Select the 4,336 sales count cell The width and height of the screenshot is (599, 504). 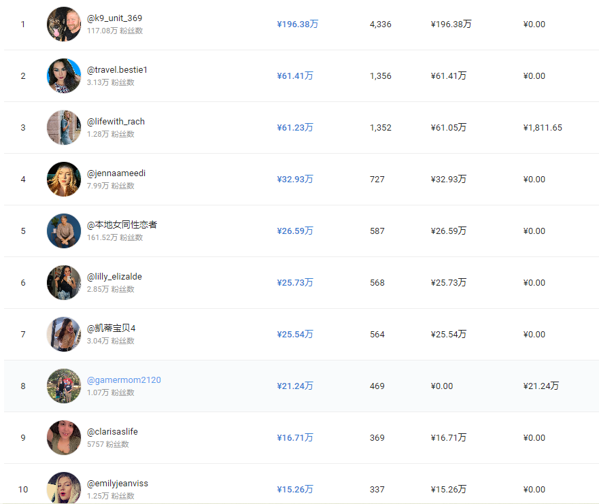pos(380,24)
